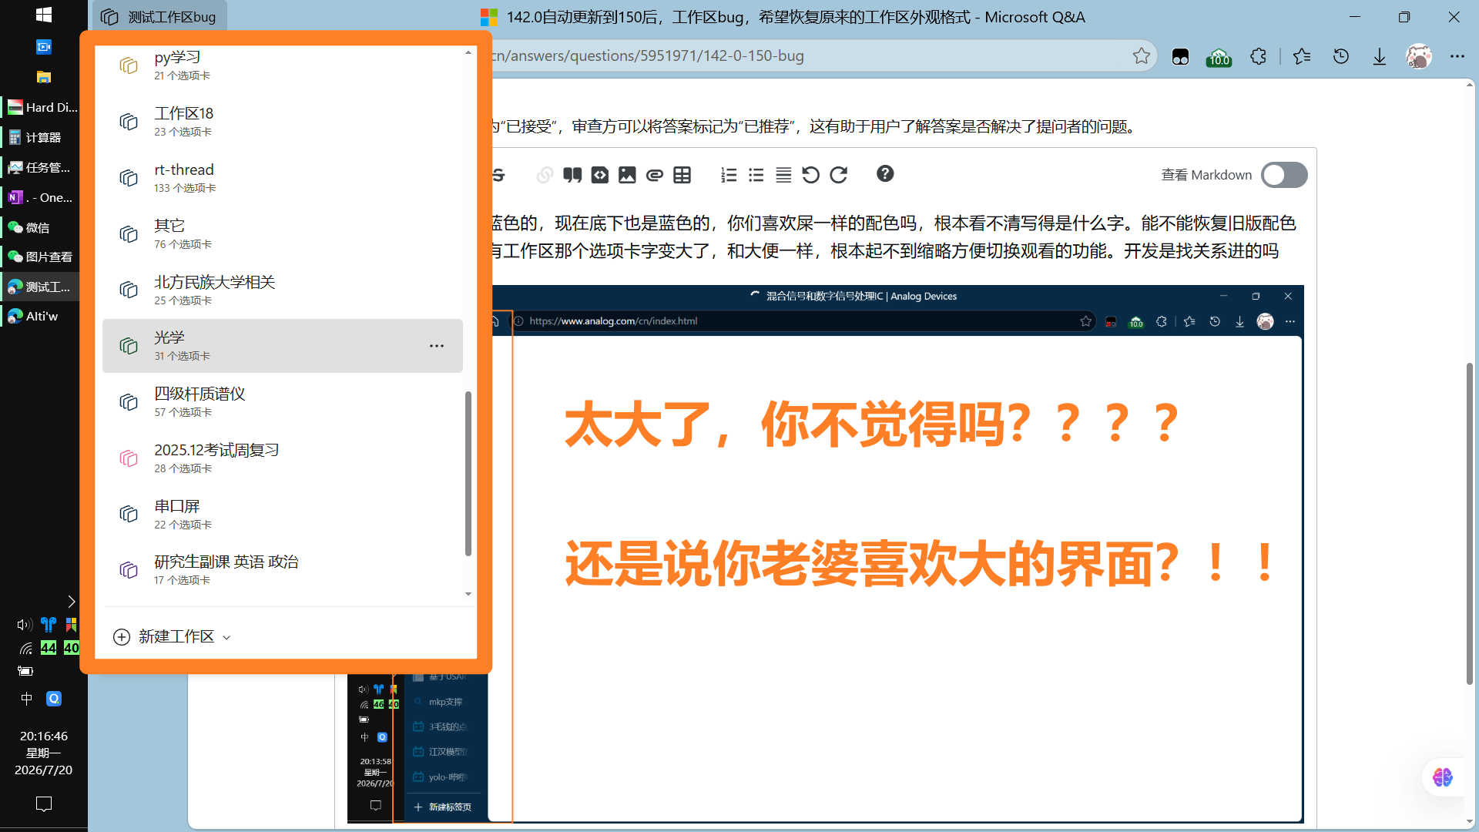Open the floating brain assistant icon
The height and width of the screenshot is (832, 1479).
[x=1443, y=777]
